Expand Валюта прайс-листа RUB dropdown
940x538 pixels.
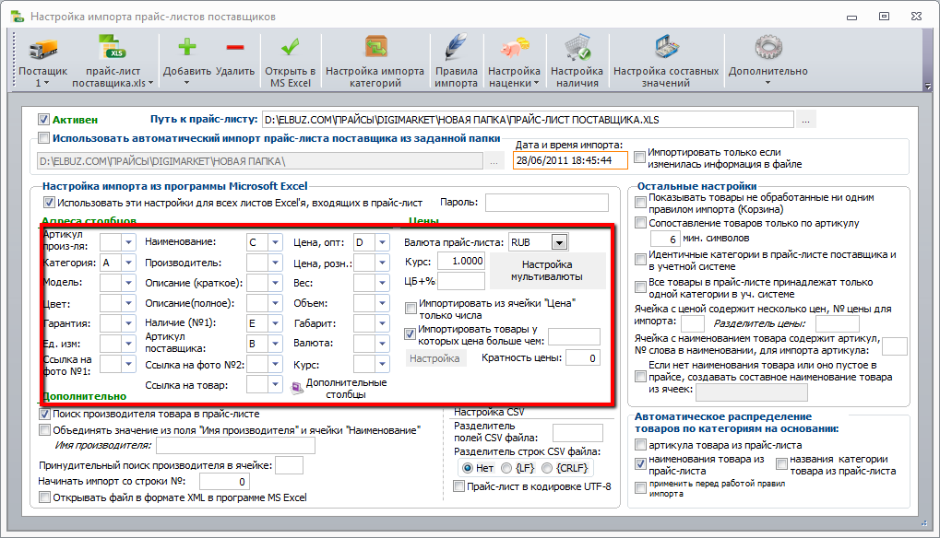coord(559,242)
